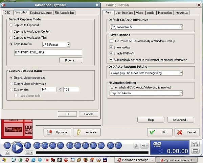Select the Capture to Clipboard option

pyautogui.click(x=12, y=25)
